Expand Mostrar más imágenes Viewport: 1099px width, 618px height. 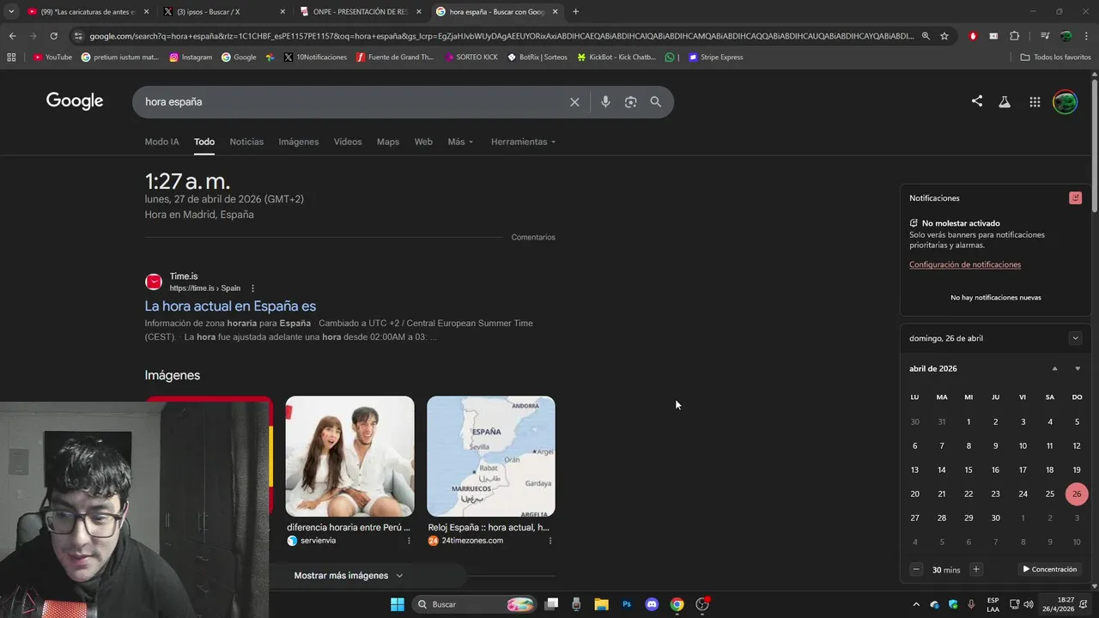pyautogui.click(x=349, y=576)
